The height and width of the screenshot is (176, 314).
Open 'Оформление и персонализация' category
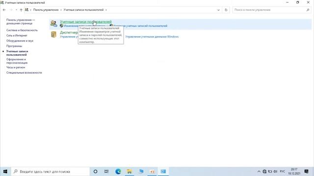click(x=17, y=61)
